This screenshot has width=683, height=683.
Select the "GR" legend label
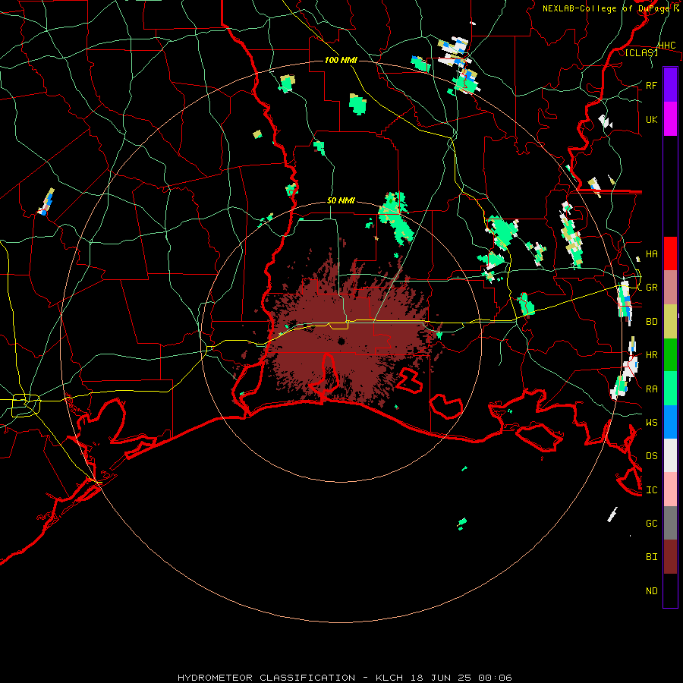tap(652, 288)
